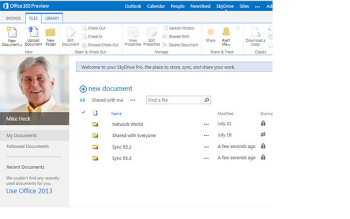Click the lock sharing icon for Sync R5.2
The image size is (350, 219).
coord(263,146)
